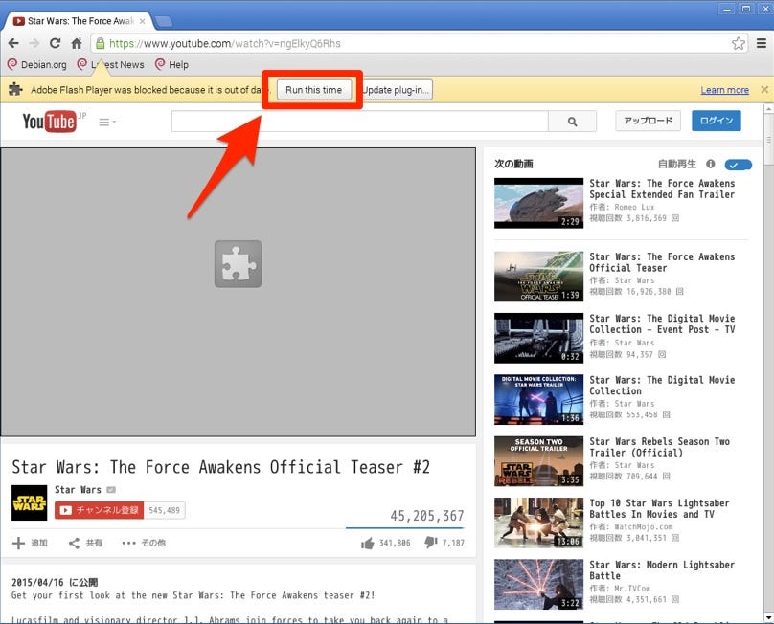Click the page vertical scrollbar
774x624 pixels.
coord(768,139)
